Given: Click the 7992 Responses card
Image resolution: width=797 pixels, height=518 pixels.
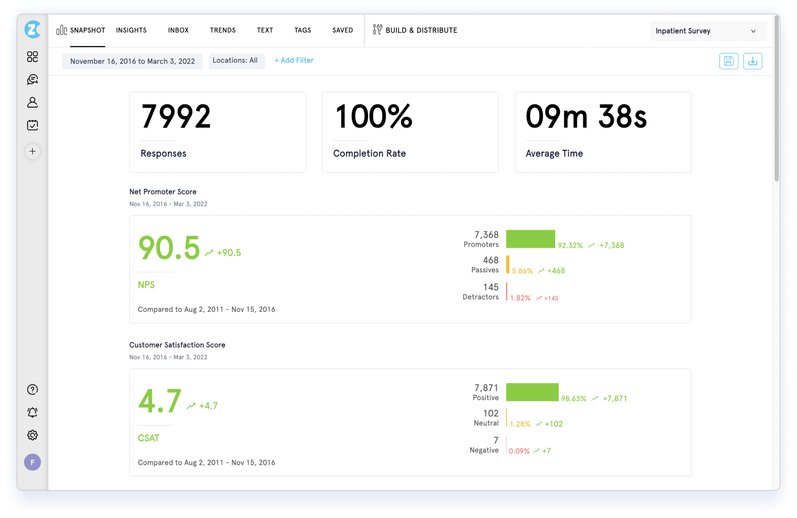Looking at the screenshot, I should point(218,132).
